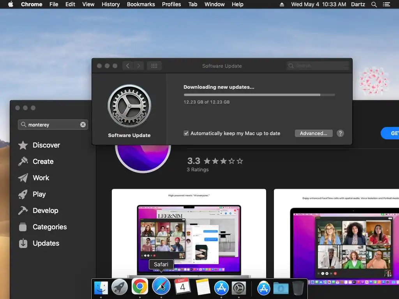Open Safari compass icon in Dock
399x299 pixels.
click(161, 286)
